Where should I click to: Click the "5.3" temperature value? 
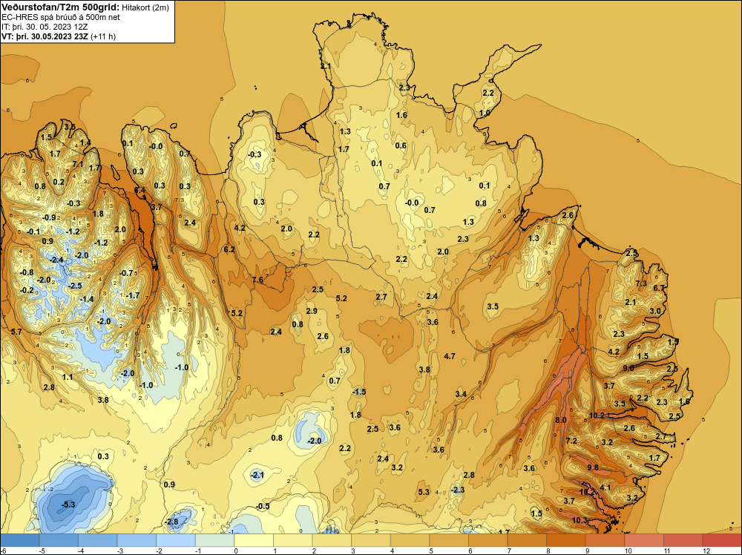(424, 492)
